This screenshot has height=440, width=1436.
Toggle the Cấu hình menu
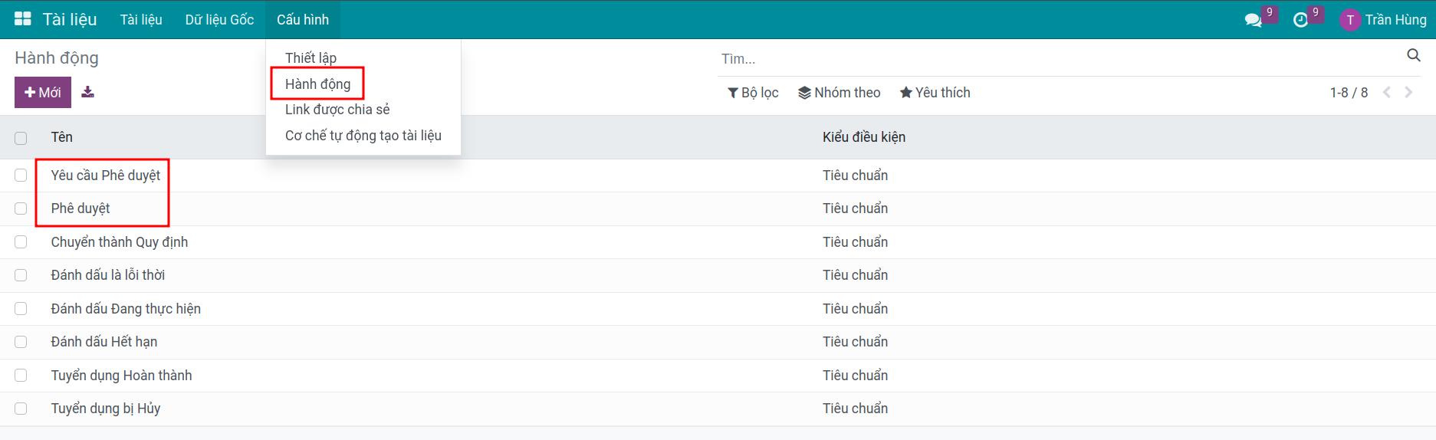(303, 20)
